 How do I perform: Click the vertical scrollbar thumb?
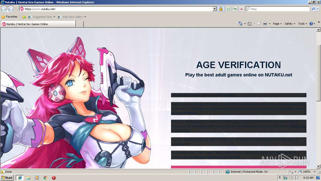pos(318,73)
